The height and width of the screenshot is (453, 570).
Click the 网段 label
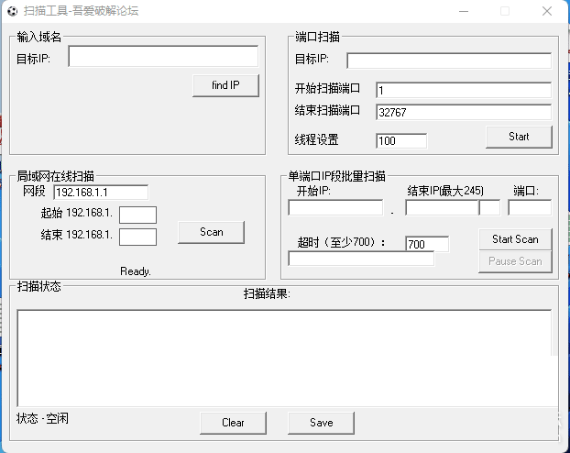click(x=34, y=191)
